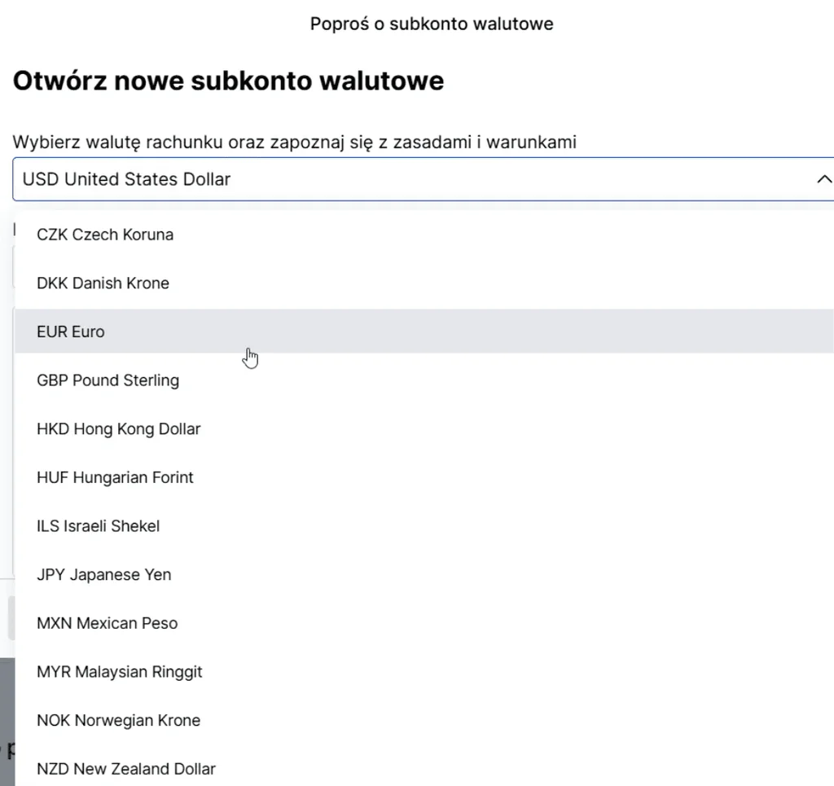Click the 'Otwórz nowe subkonto walutowe' heading
The height and width of the screenshot is (786, 834).
(x=228, y=81)
